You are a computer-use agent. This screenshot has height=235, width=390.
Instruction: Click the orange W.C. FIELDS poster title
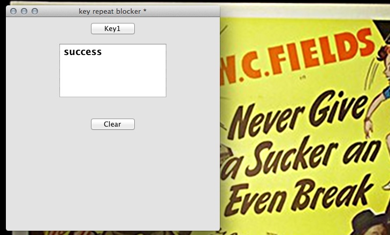point(297,56)
